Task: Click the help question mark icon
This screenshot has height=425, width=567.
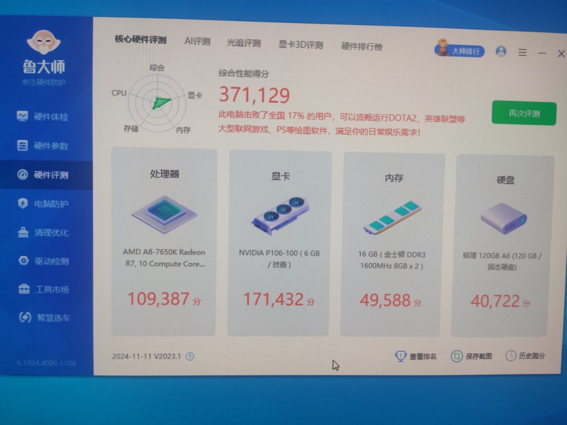Action: click(x=190, y=356)
